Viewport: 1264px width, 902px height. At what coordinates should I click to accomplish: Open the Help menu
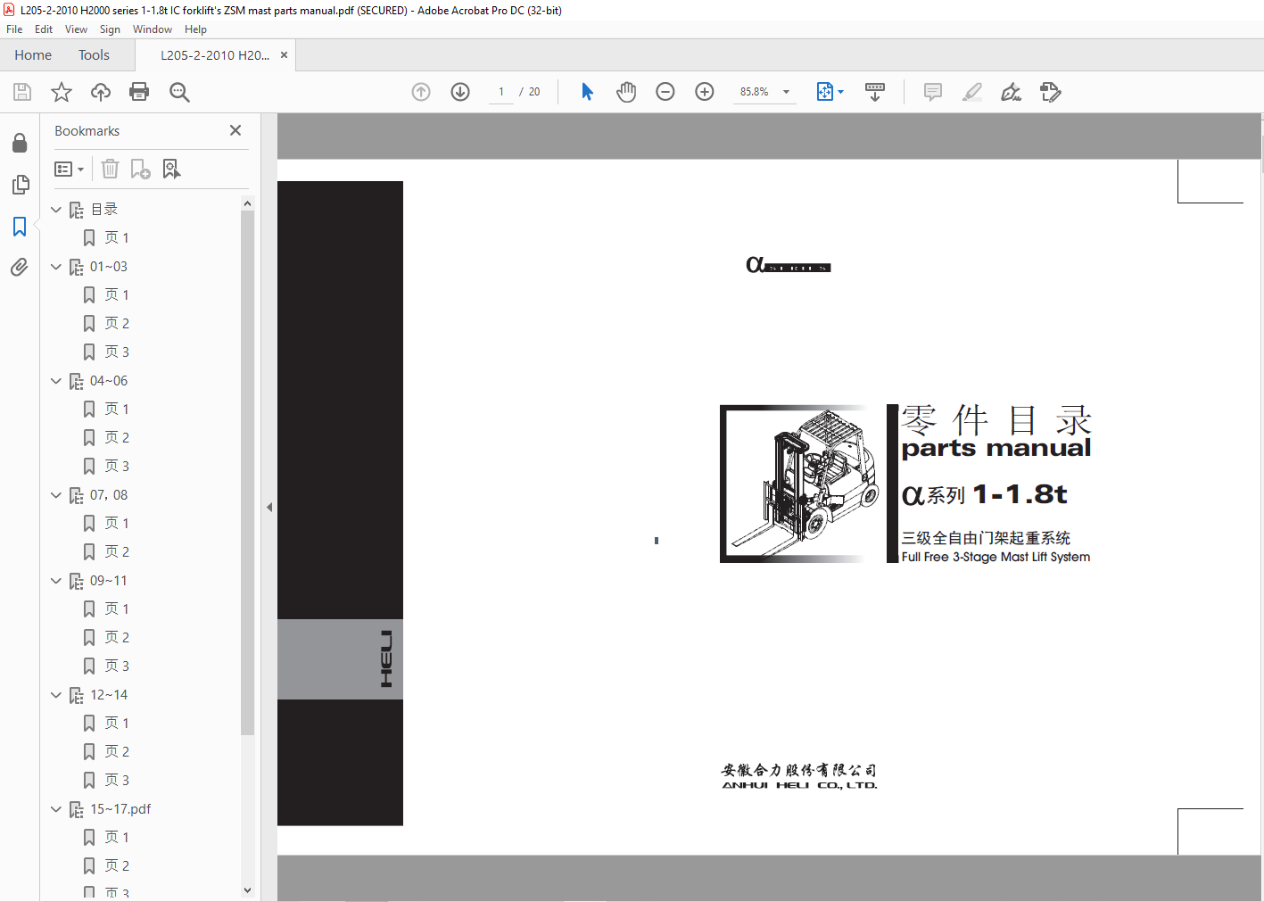pos(195,29)
